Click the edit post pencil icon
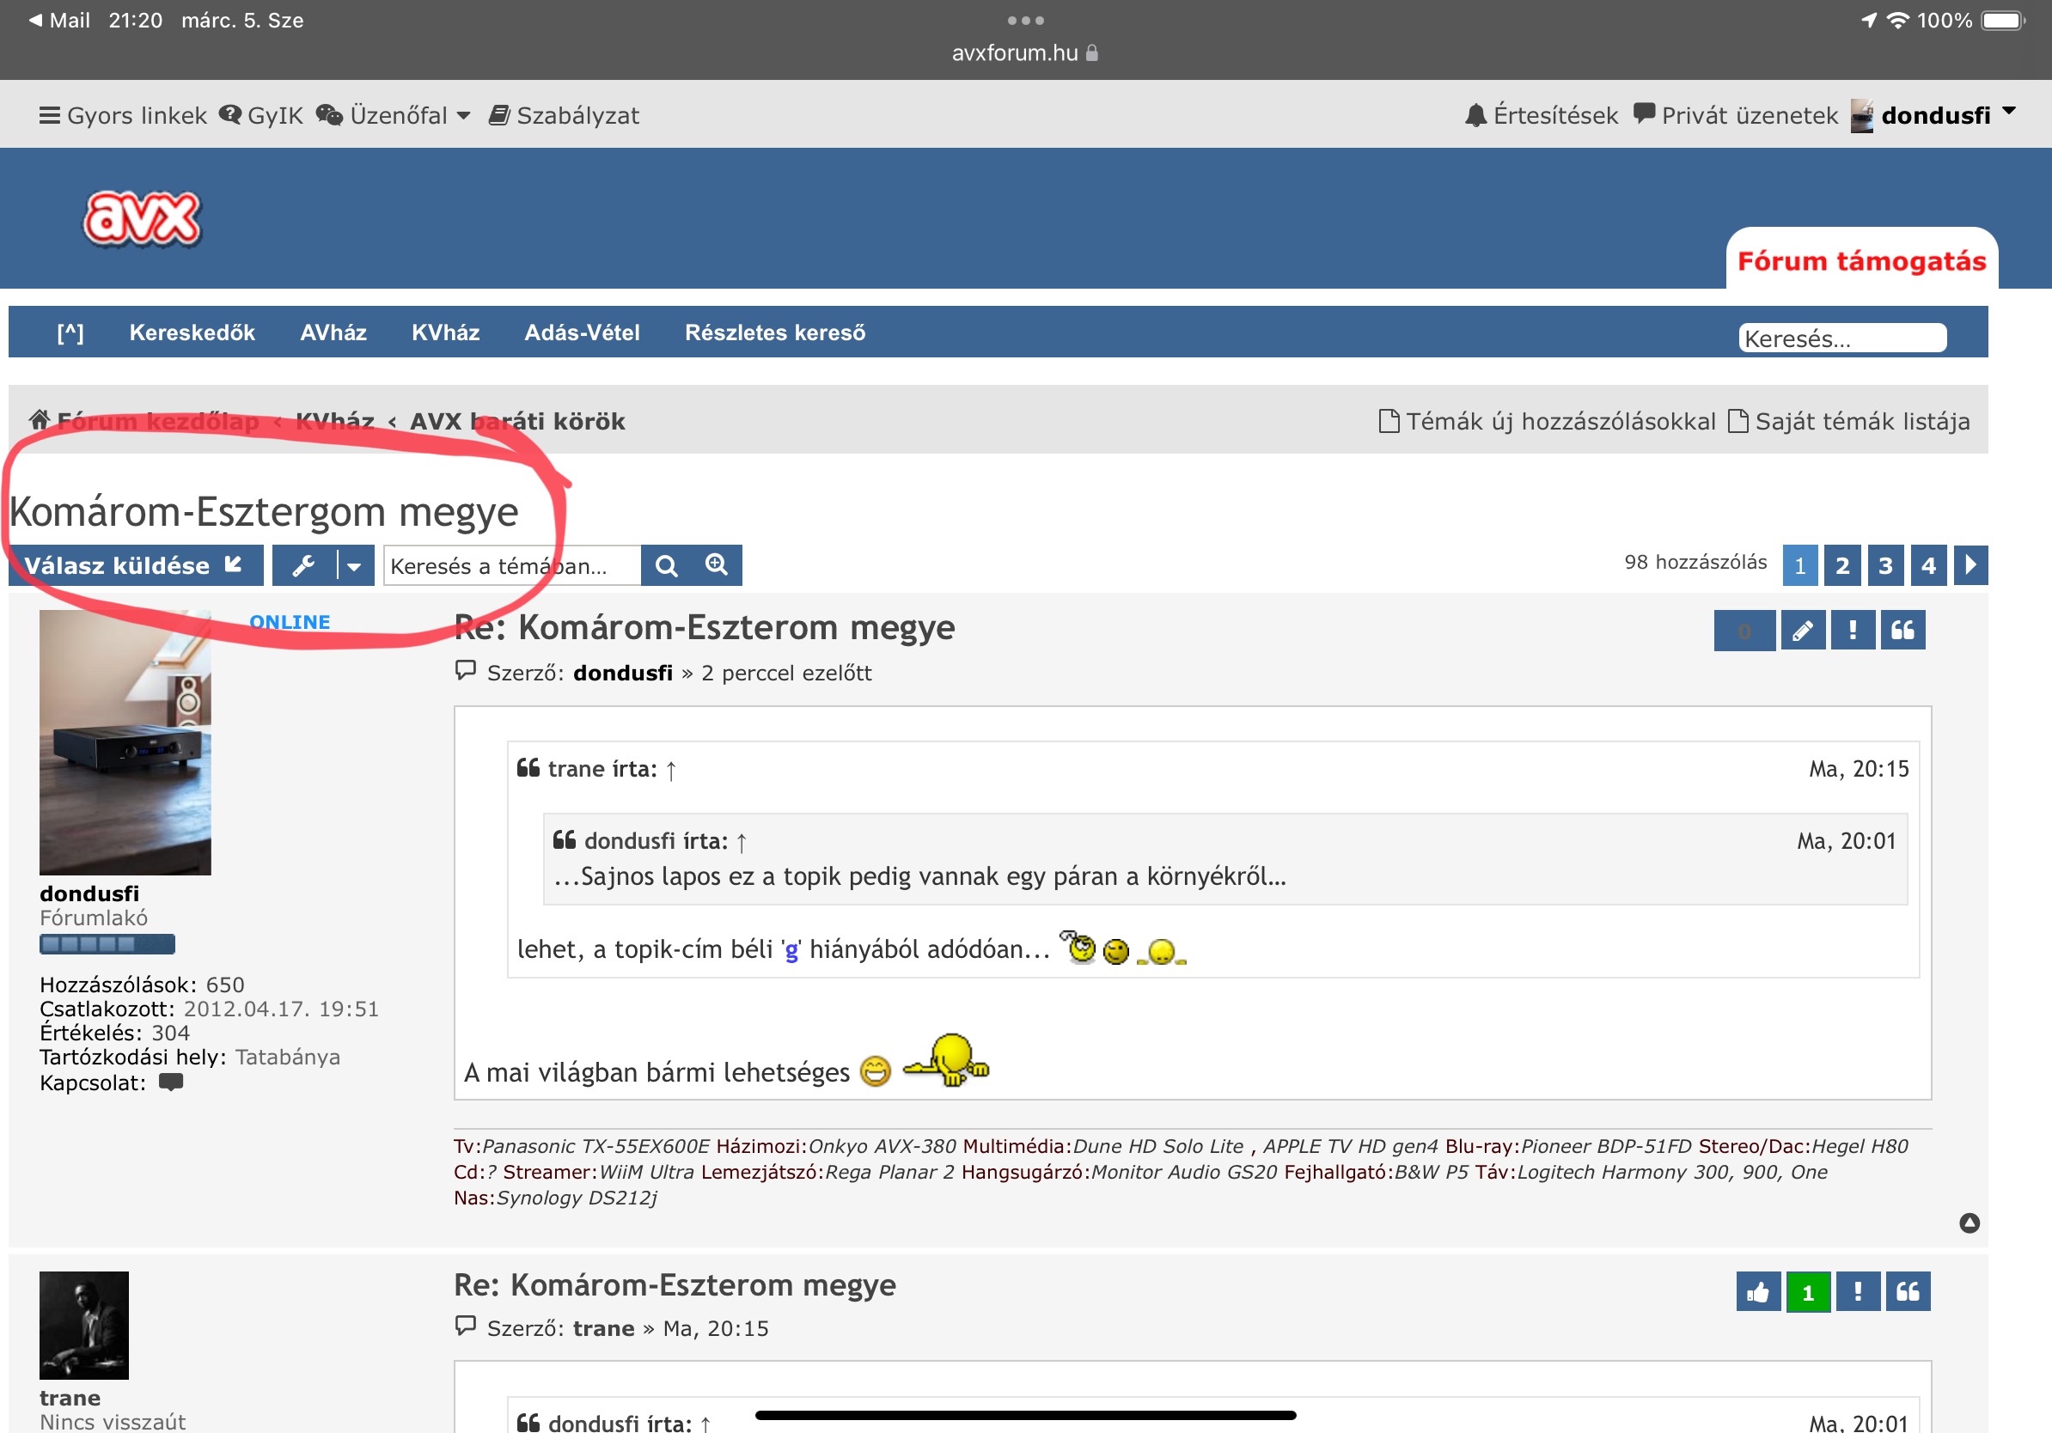The width and height of the screenshot is (2052, 1433). [x=1802, y=631]
